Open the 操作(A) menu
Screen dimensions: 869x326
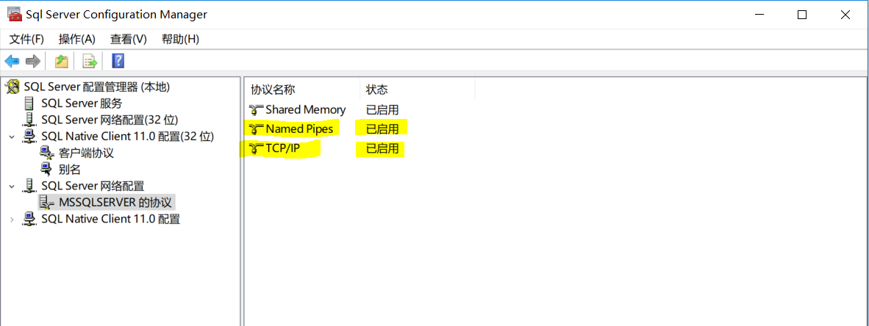(x=77, y=40)
